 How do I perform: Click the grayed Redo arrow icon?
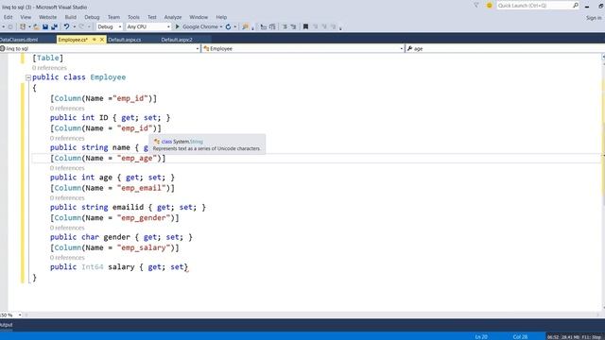[x=81, y=26]
